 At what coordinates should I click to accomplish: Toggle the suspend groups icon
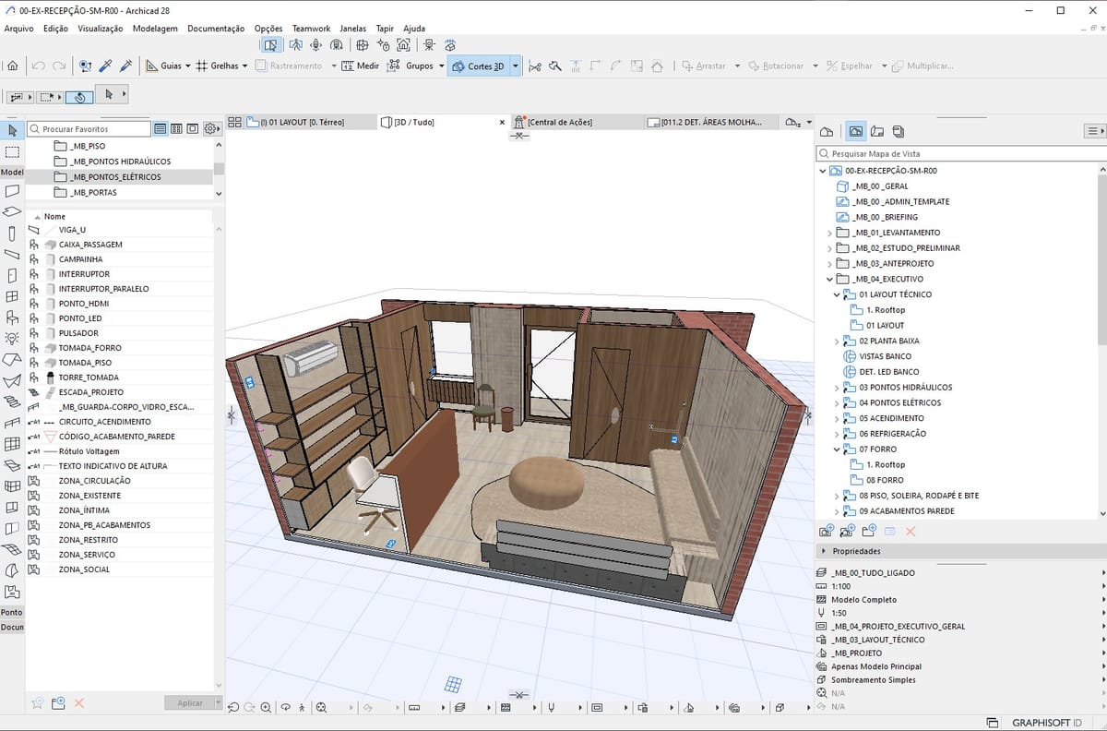(x=393, y=66)
